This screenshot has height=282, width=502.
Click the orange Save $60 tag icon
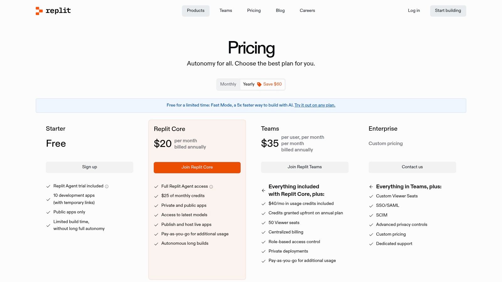click(x=259, y=84)
